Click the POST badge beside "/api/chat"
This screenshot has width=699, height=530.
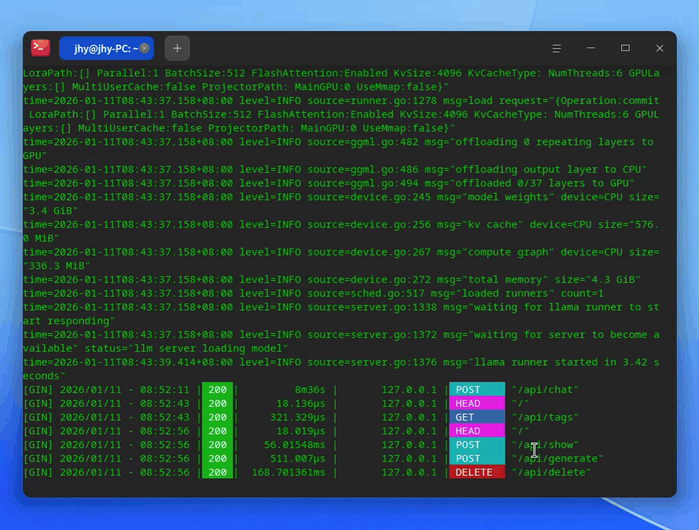coord(477,390)
